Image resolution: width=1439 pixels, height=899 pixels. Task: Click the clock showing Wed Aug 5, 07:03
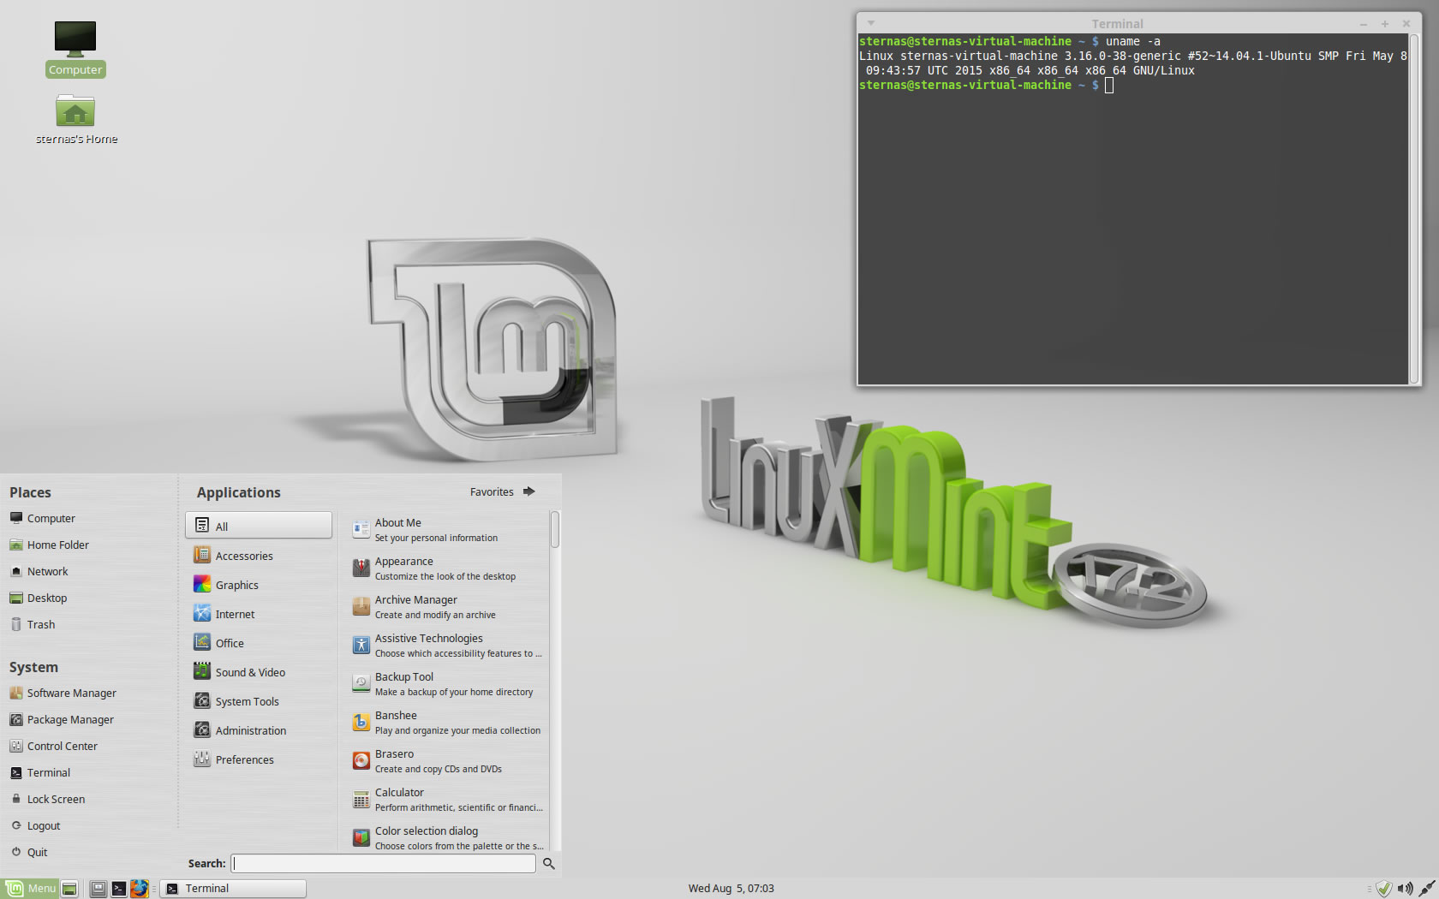pyautogui.click(x=731, y=889)
